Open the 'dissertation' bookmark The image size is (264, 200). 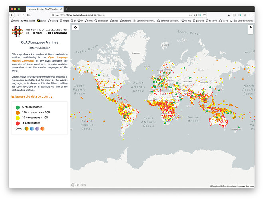(x=101, y=21)
